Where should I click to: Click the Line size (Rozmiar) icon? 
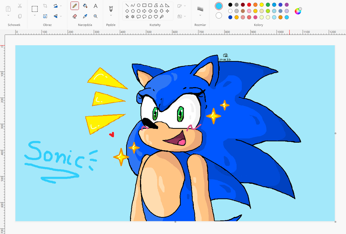click(x=200, y=9)
